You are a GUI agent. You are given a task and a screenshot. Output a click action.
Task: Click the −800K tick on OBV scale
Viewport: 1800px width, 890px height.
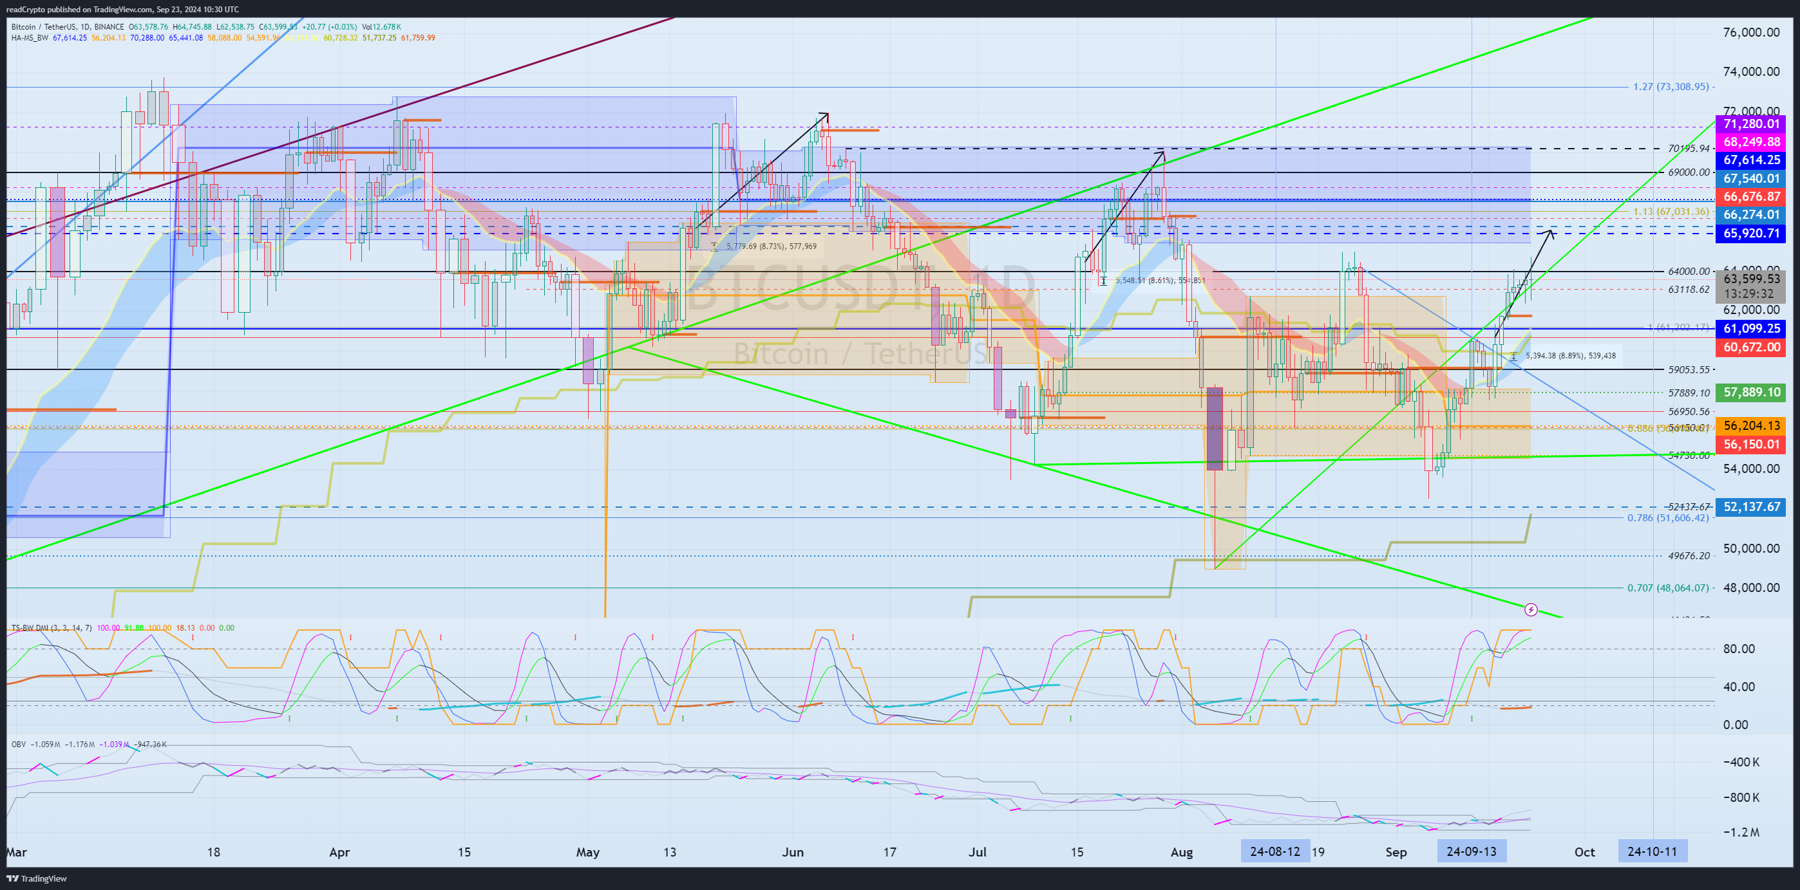[x=1740, y=798]
